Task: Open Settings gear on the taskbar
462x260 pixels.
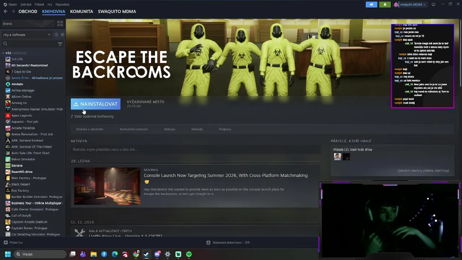Action: 167,254
